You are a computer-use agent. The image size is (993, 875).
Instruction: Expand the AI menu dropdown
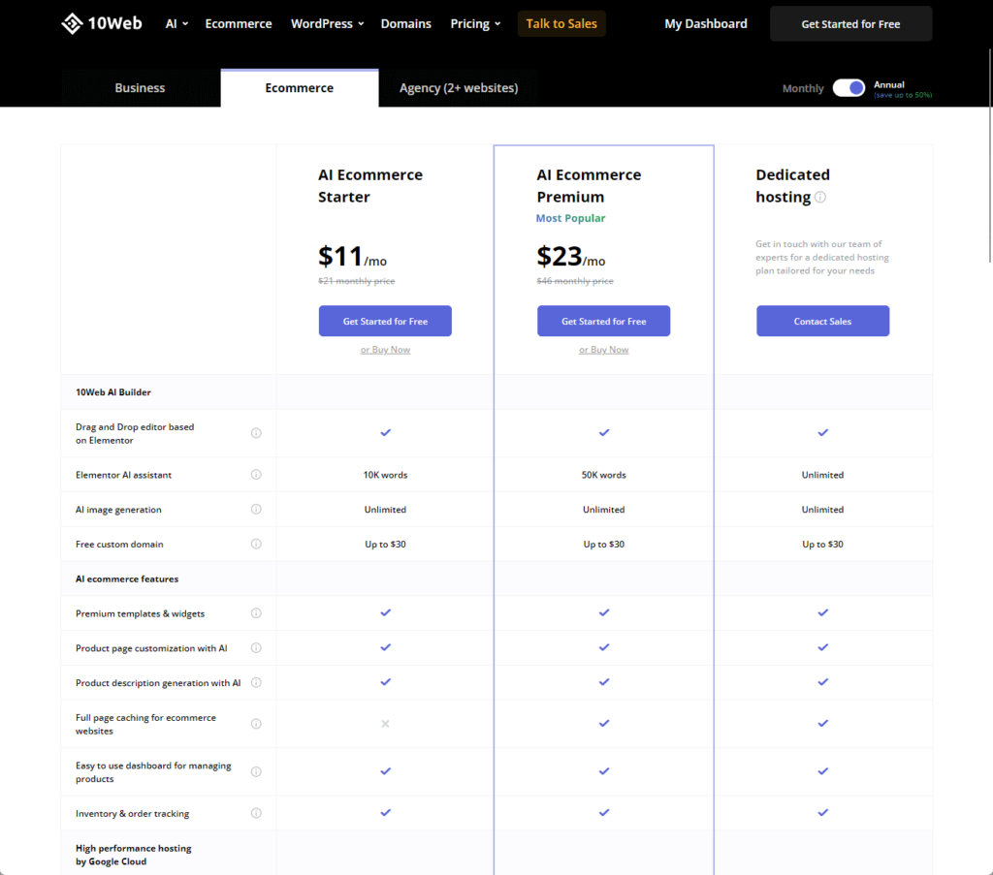[176, 24]
